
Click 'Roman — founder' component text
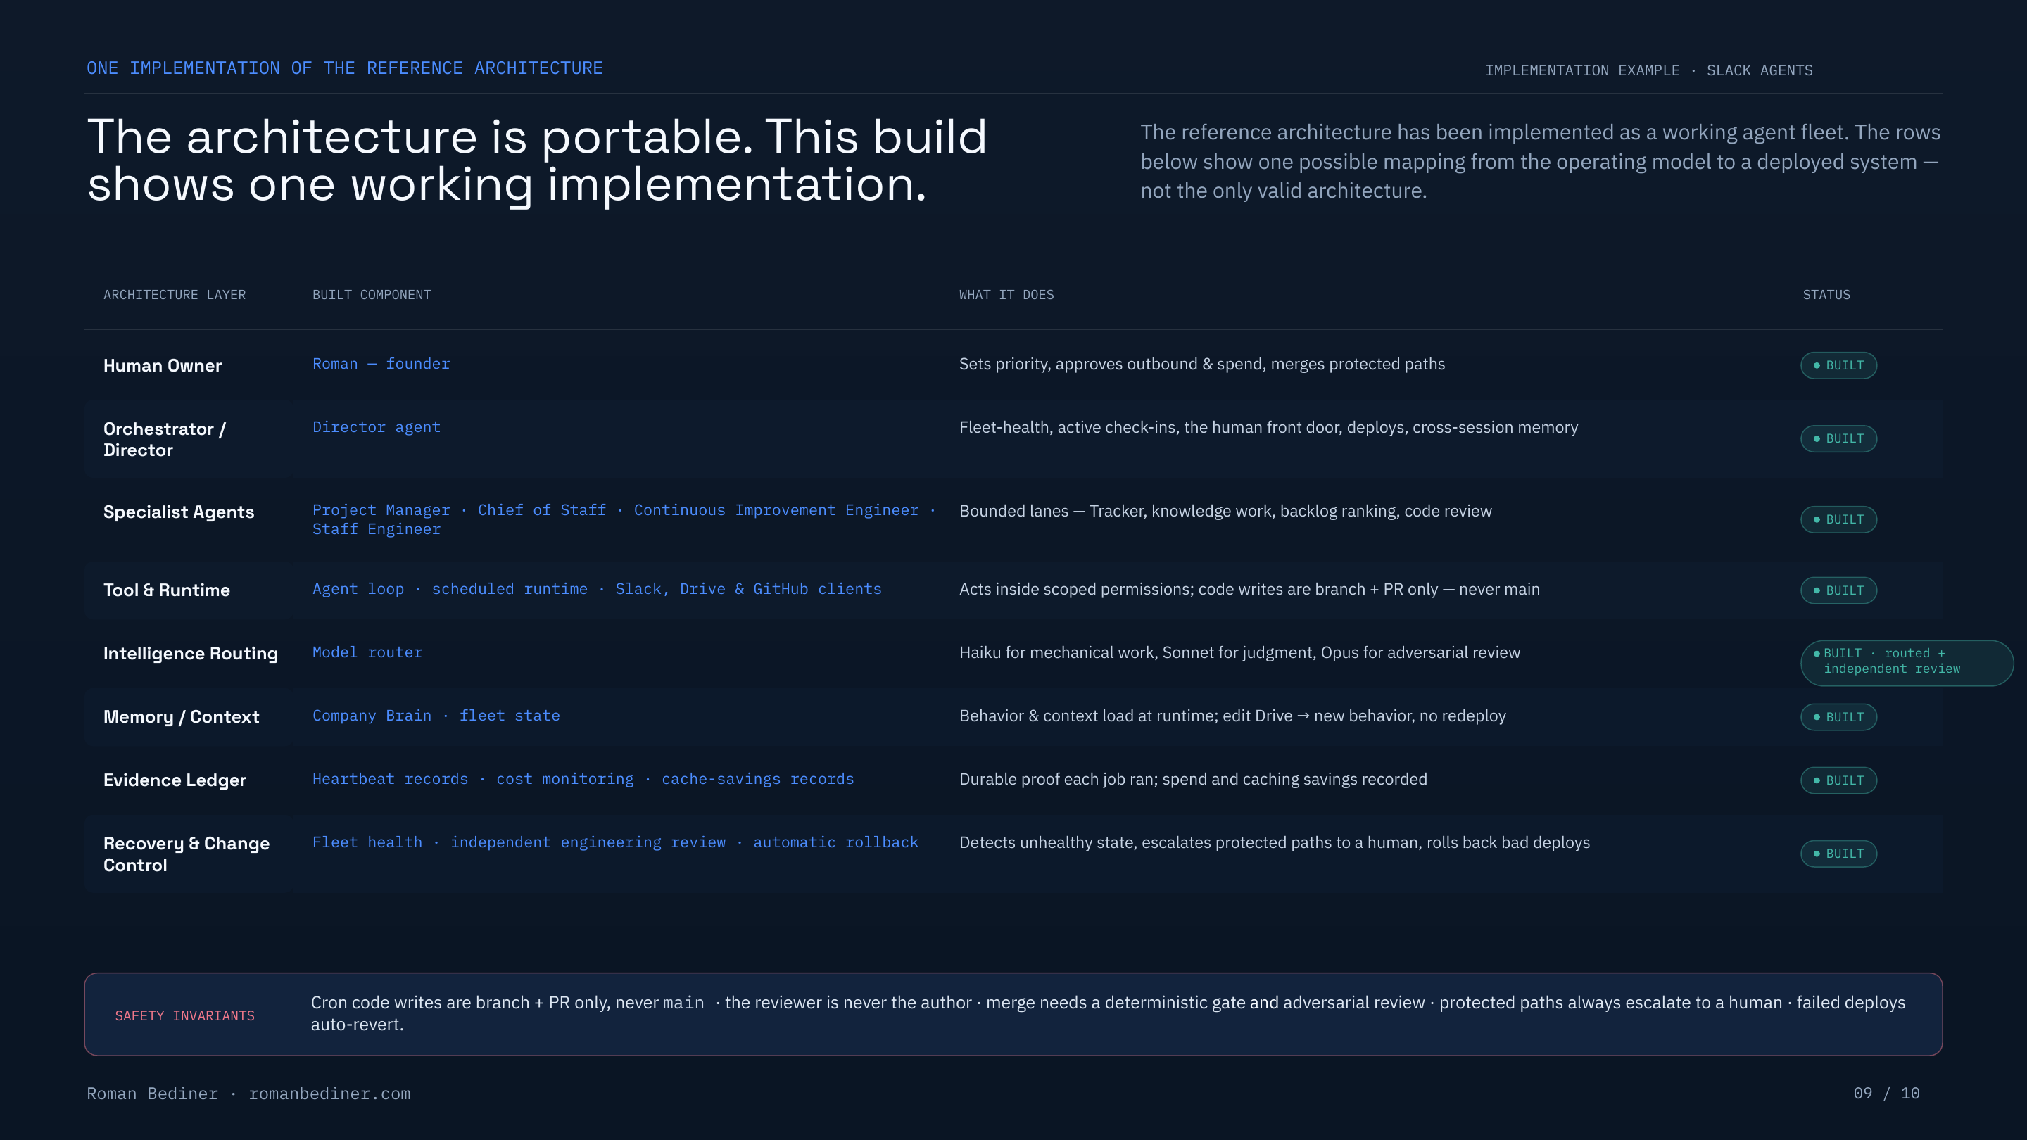[381, 364]
